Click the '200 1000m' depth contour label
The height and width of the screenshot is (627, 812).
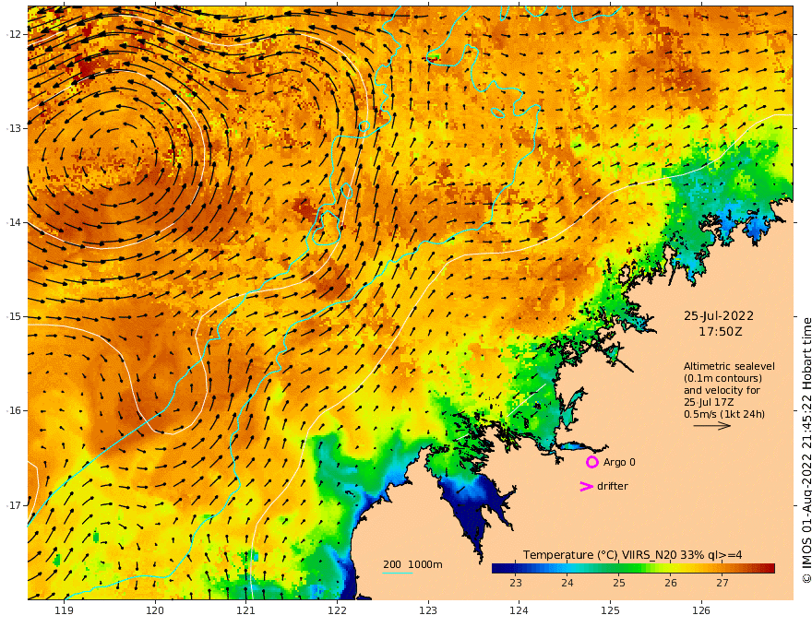pos(412,564)
